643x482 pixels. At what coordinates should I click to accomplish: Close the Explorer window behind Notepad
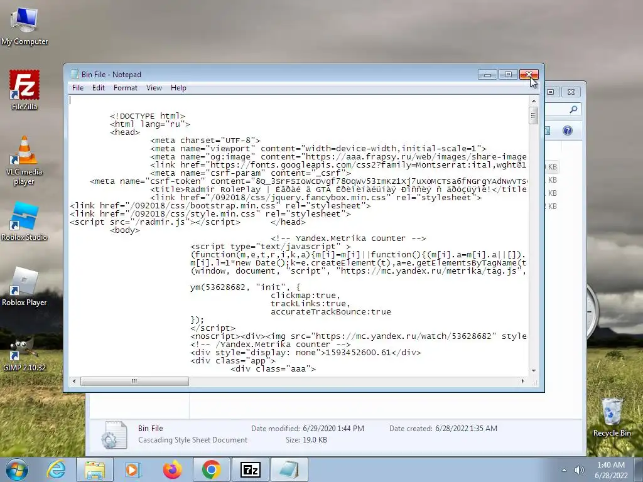click(571, 92)
